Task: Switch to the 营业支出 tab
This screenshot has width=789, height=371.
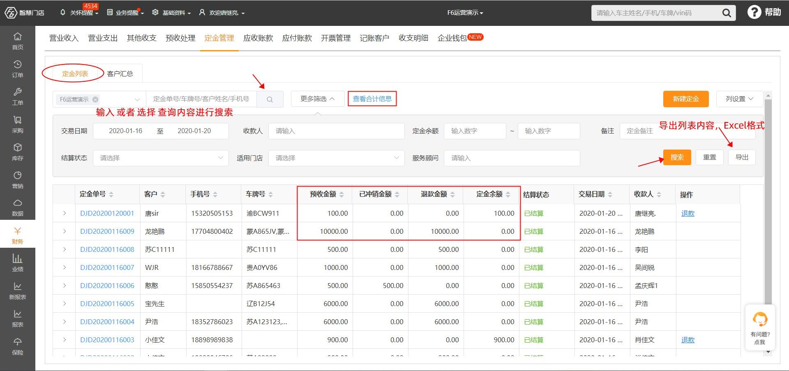Action: pos(103,38)
